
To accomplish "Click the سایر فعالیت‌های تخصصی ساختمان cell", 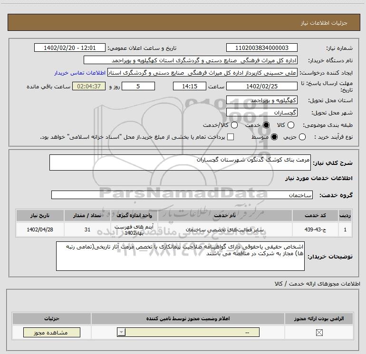I will point(225,230).
